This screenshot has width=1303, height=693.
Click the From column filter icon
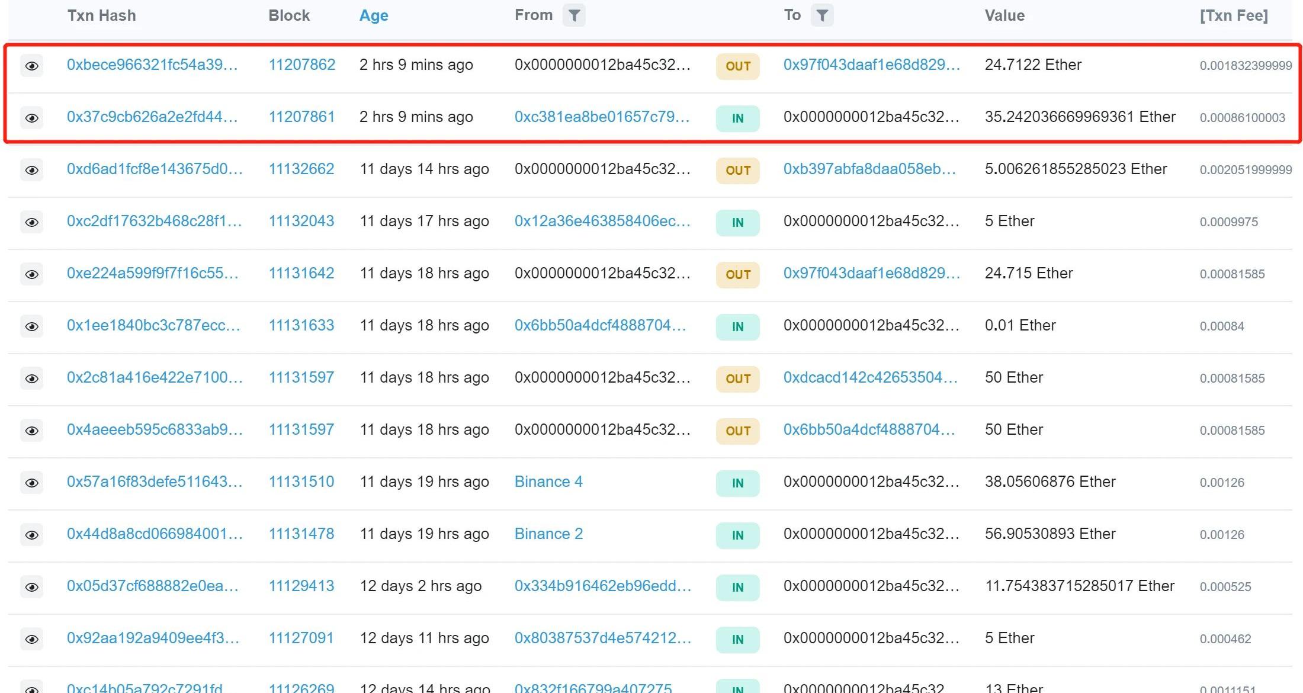(x=573, y=15)
